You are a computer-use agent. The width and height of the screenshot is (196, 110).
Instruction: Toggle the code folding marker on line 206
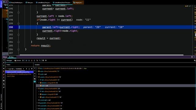18,50
